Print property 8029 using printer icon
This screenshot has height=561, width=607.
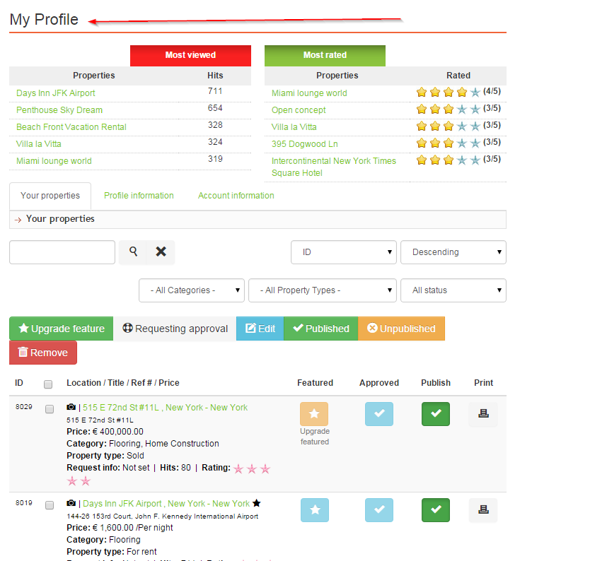(x=483, y=414)
